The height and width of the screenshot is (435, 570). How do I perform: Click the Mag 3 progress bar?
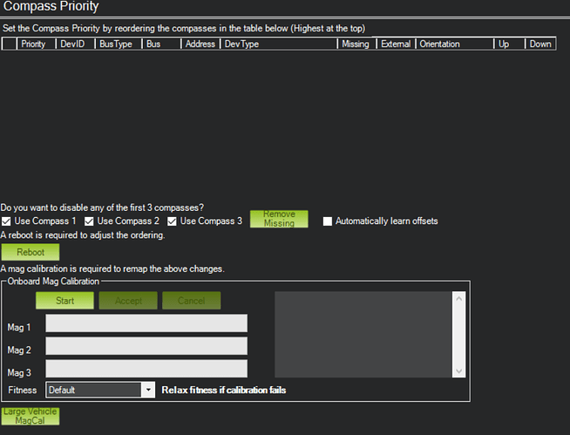point(146,369)
